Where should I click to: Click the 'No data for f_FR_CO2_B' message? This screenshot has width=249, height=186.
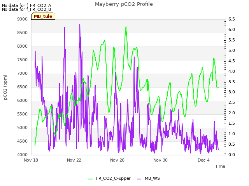point(26,9)
